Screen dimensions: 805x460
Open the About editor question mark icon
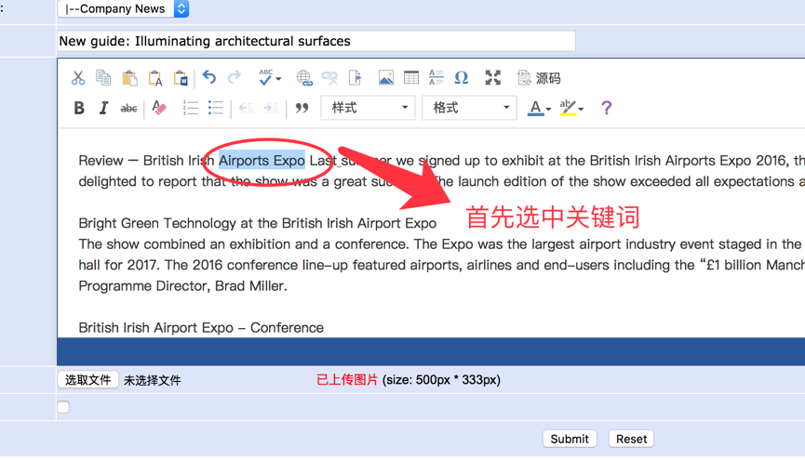point(607,108)
